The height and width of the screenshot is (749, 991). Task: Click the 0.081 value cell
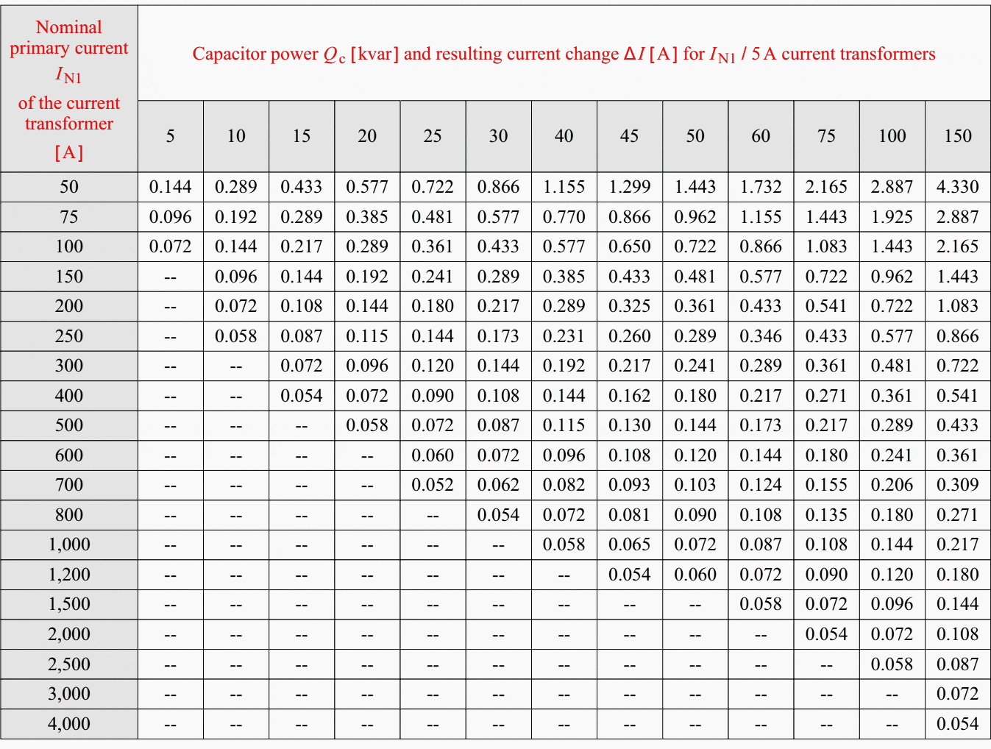click(630, 515)
